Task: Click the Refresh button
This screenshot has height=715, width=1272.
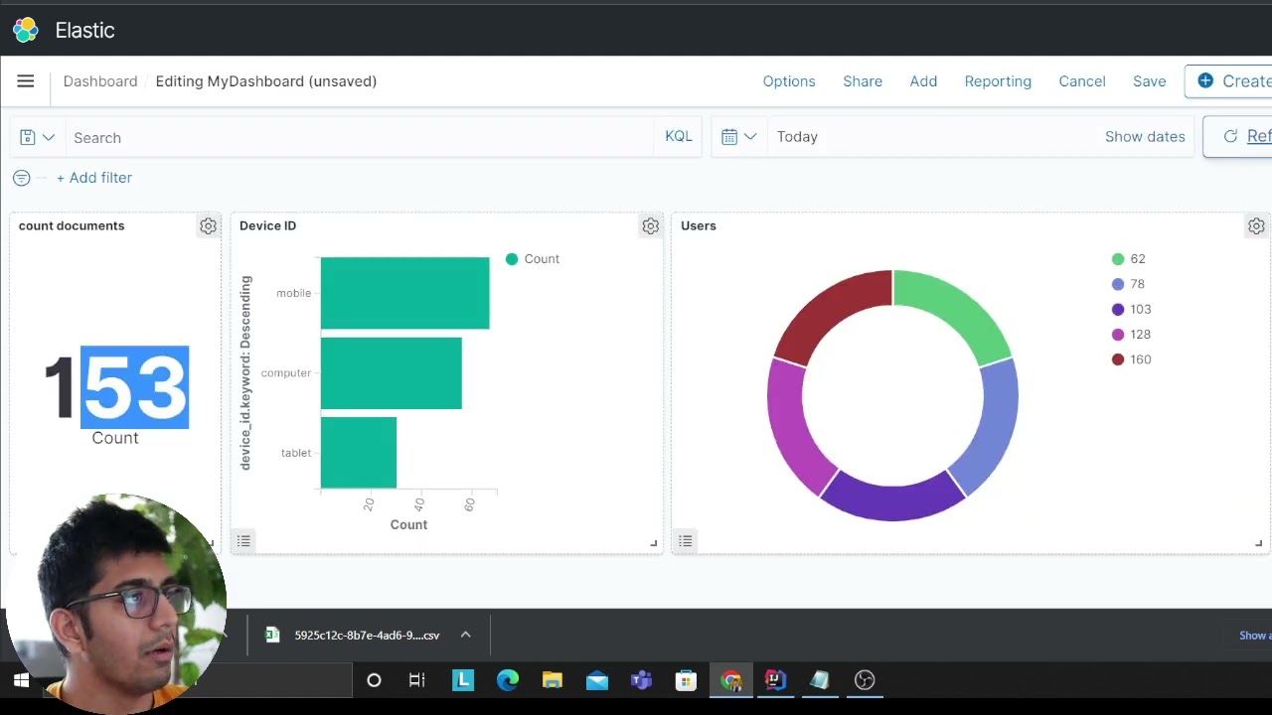Action: (1238, 137)
